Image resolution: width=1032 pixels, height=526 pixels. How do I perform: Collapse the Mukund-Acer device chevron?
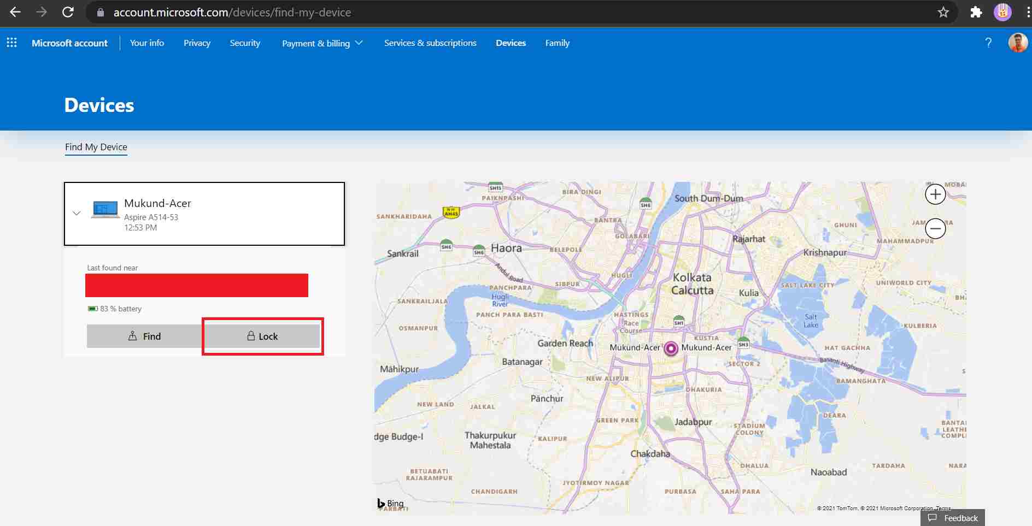[x=77, y=214]
